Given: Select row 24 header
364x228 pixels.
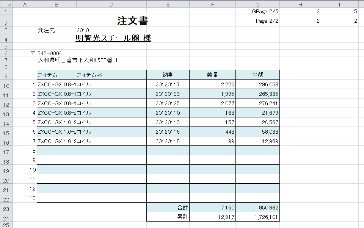Looking at the screenshot, I should click(x=6, y=217).
